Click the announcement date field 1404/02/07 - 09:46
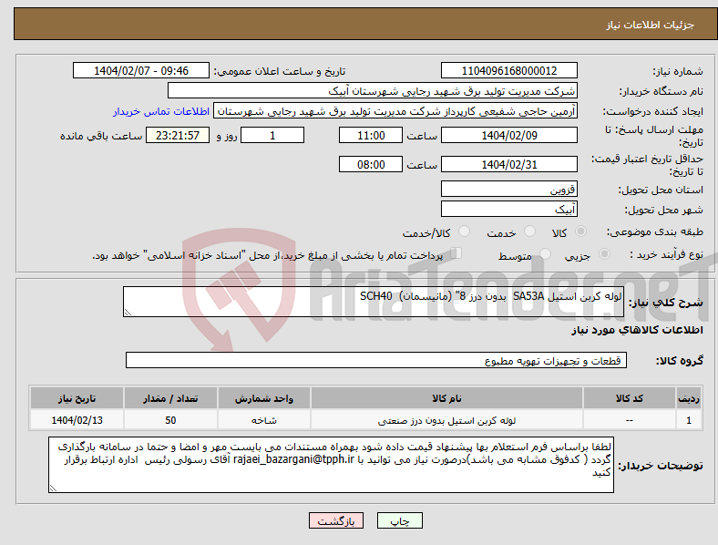The width and height of the screenshot is (718, 545). click(x=141, y=71)
